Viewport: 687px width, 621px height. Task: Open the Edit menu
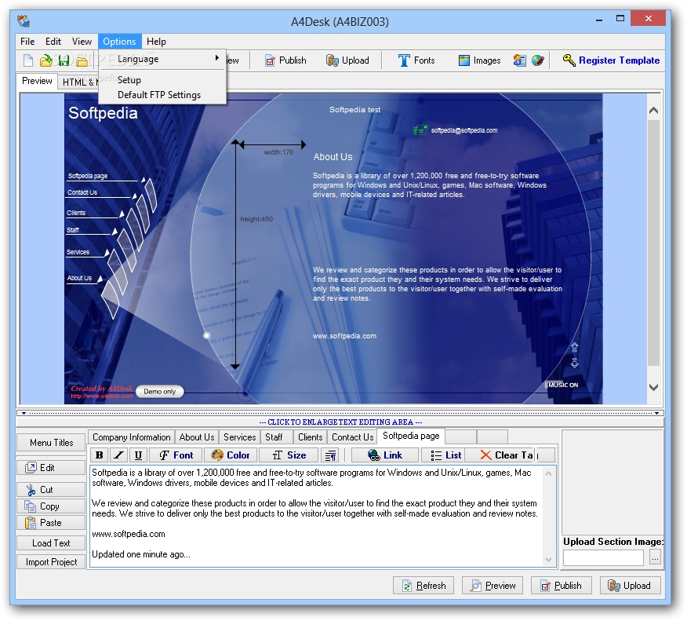coord(53,42)
